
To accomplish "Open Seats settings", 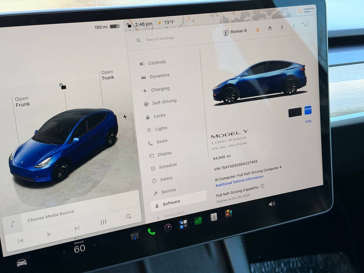I will click(158, 142).
